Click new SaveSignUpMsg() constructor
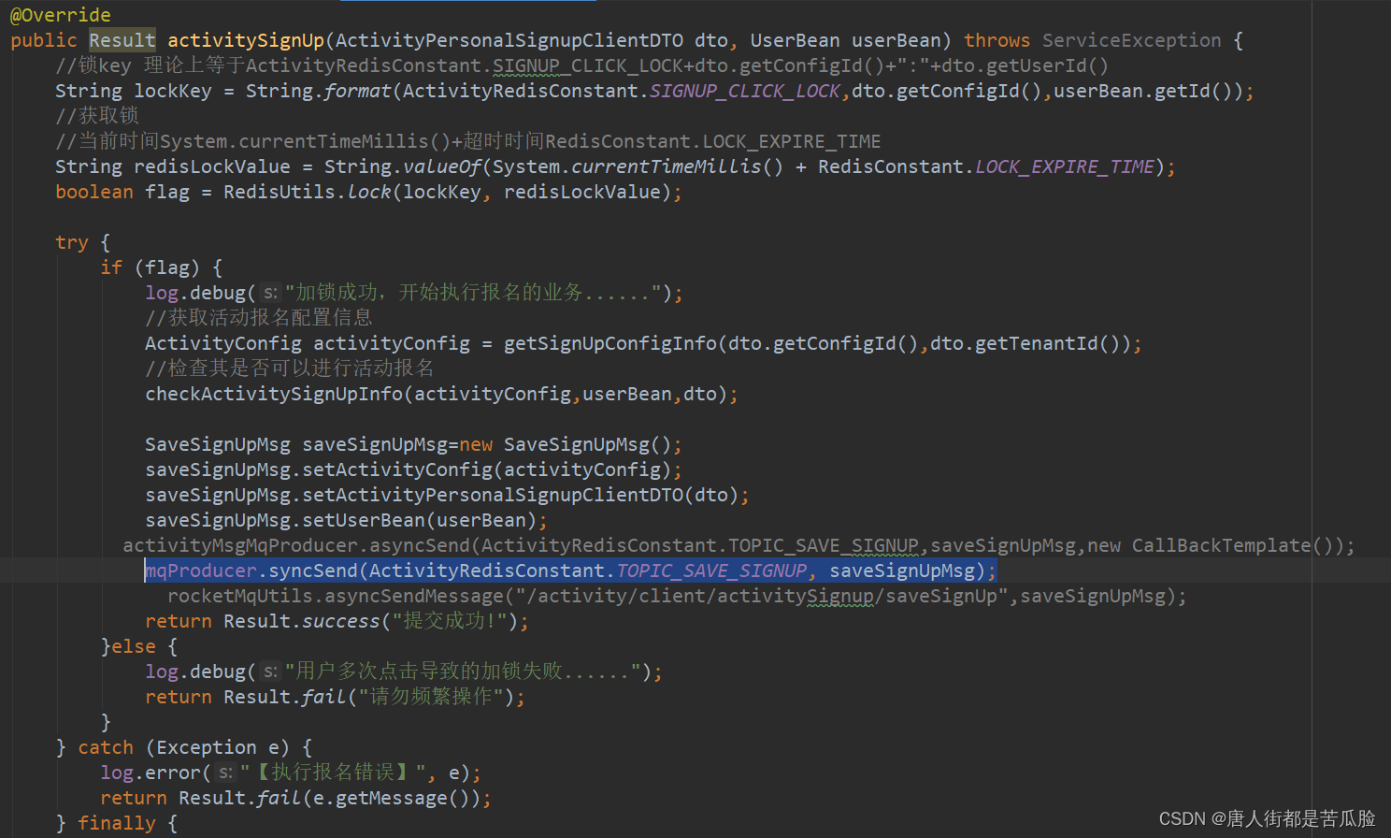1391x838 pixels. (x=566, y=444)
